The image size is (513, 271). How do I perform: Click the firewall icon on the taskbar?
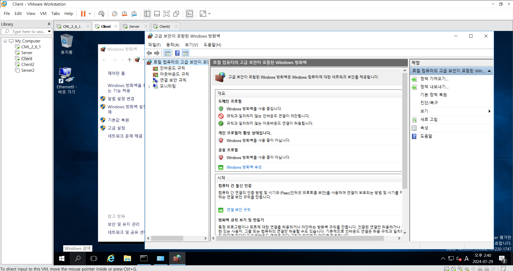click(177, 258)
